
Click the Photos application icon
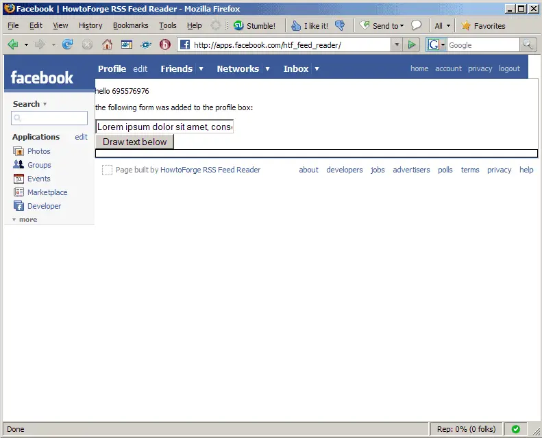tap(19, 151)
